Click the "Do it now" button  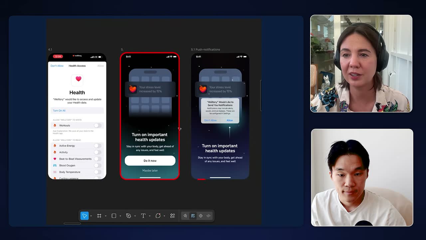click(150, 161)
